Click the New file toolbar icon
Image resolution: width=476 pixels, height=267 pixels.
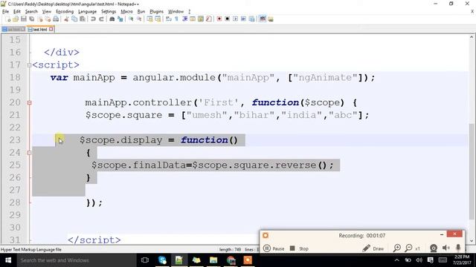tap(8, 19)
